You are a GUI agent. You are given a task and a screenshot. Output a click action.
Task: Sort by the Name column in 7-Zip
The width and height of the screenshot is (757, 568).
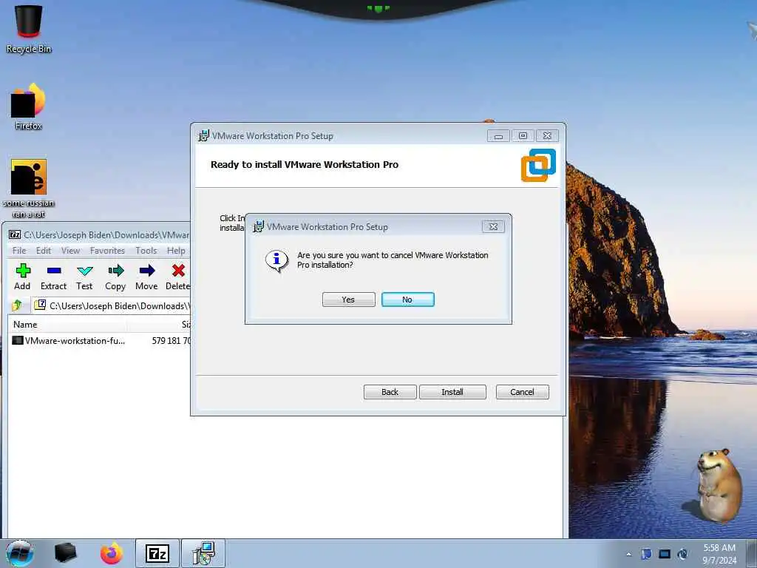point(25,325)
